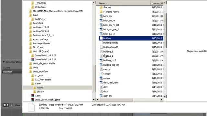Click the __MACOSX folder icon

32,3
